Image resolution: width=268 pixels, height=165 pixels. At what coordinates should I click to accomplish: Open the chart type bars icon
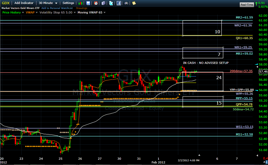click(x=80, y=3)
